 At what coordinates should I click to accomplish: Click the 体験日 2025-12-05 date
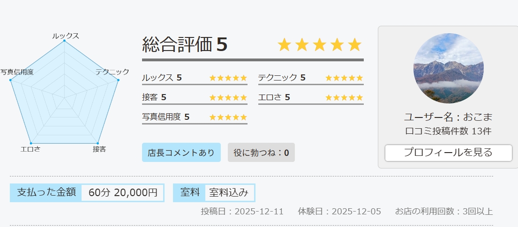339,212
